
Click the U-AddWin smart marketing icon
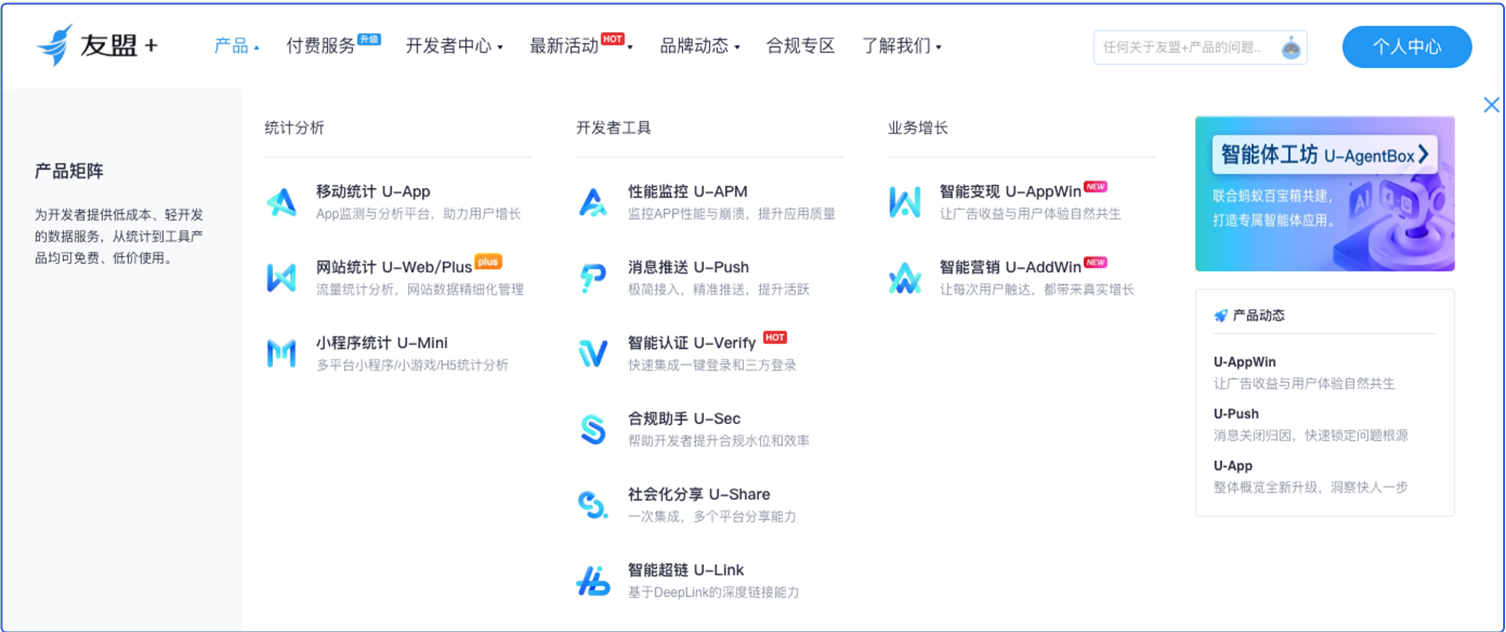click(905, 278)
